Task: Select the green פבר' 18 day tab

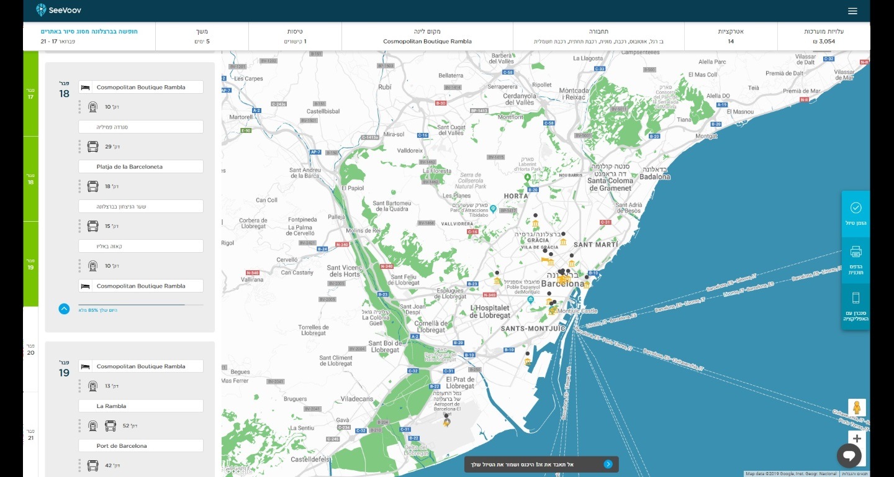Action: point(30,179)
